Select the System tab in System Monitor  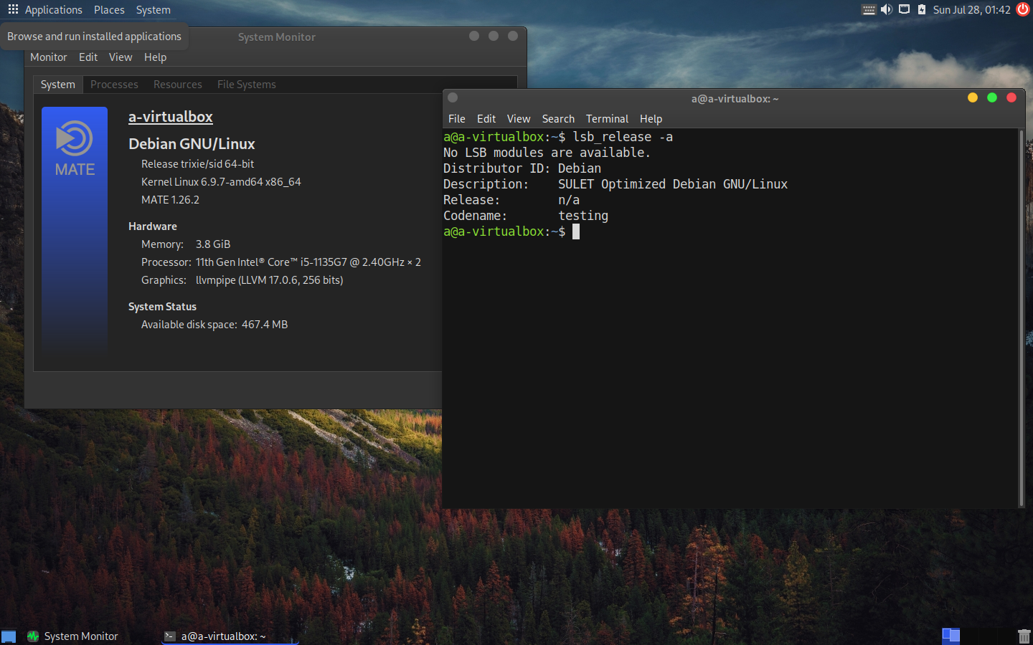58,85
